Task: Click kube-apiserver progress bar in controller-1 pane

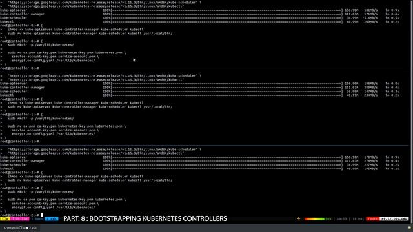Action: (227, 84)
